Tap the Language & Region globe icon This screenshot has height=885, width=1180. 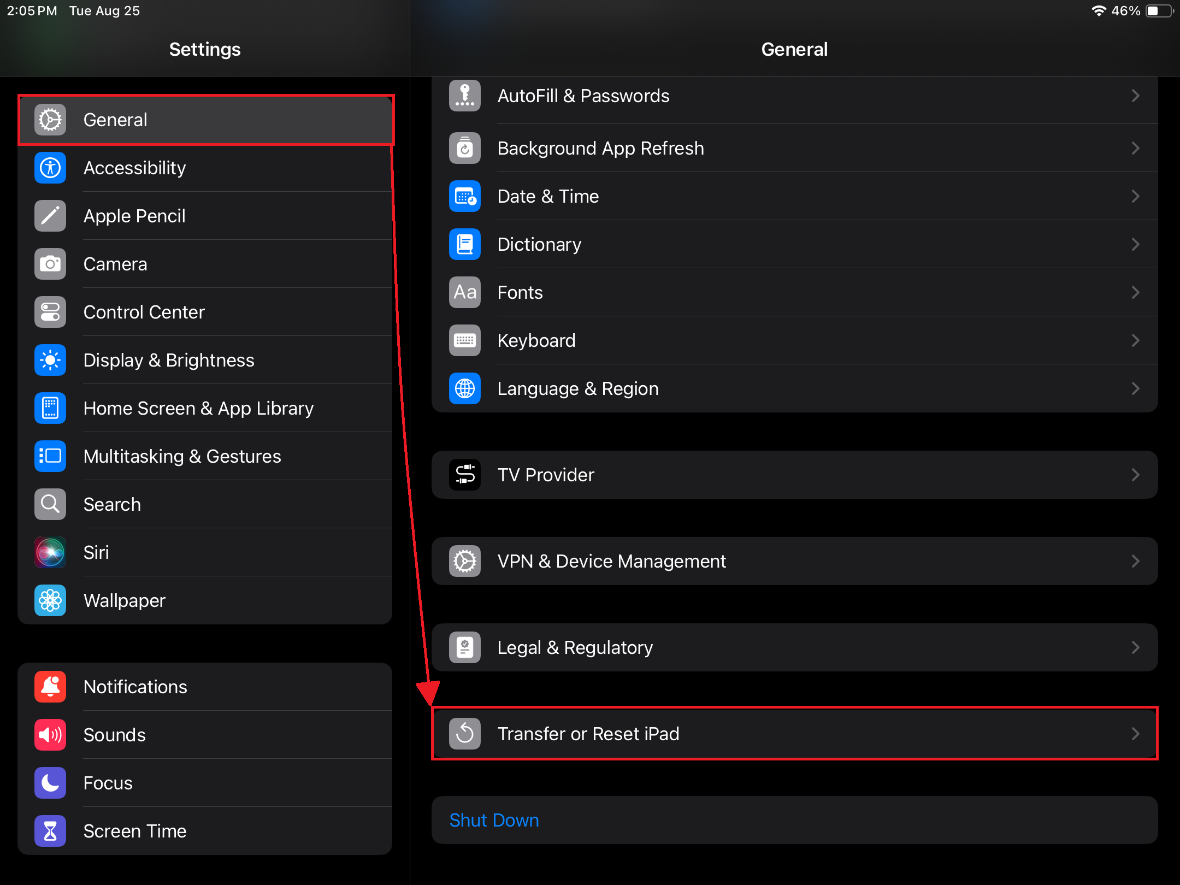tap(465, 388)
